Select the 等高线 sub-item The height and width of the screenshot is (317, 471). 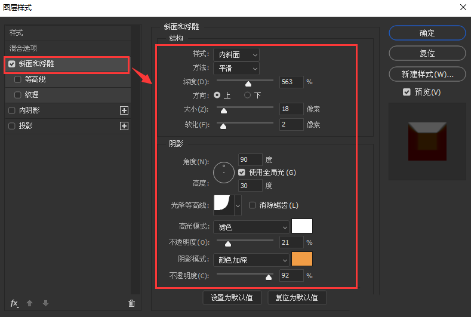point(68,79)
